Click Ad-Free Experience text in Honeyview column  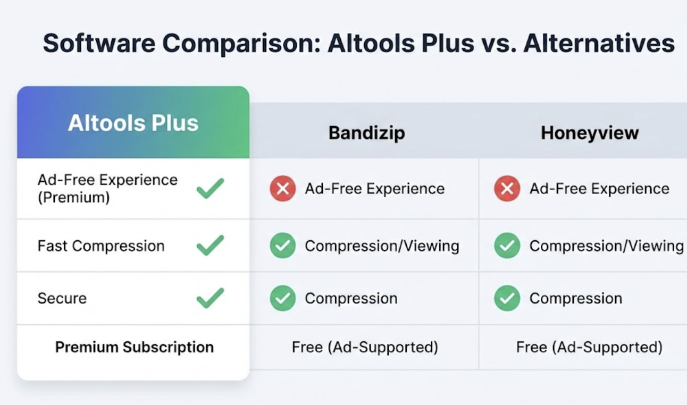tap(599, 189)
